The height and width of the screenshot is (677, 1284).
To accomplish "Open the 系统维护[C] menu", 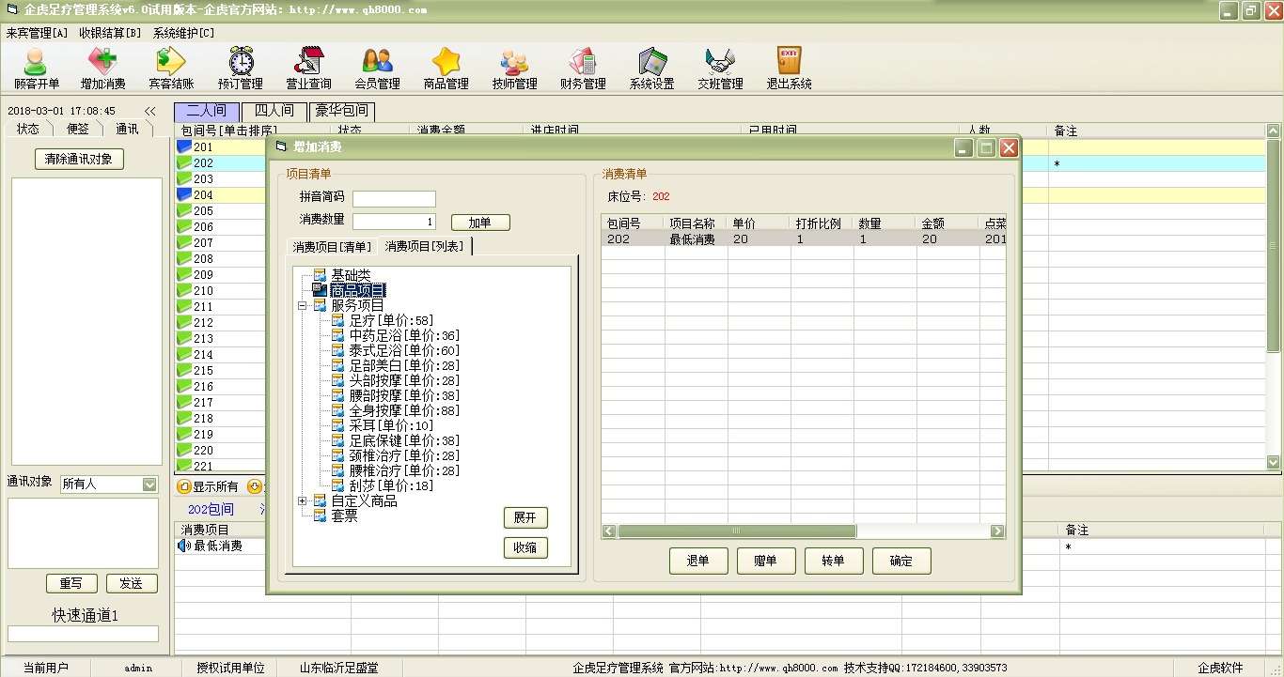I will tap(183, 33).
